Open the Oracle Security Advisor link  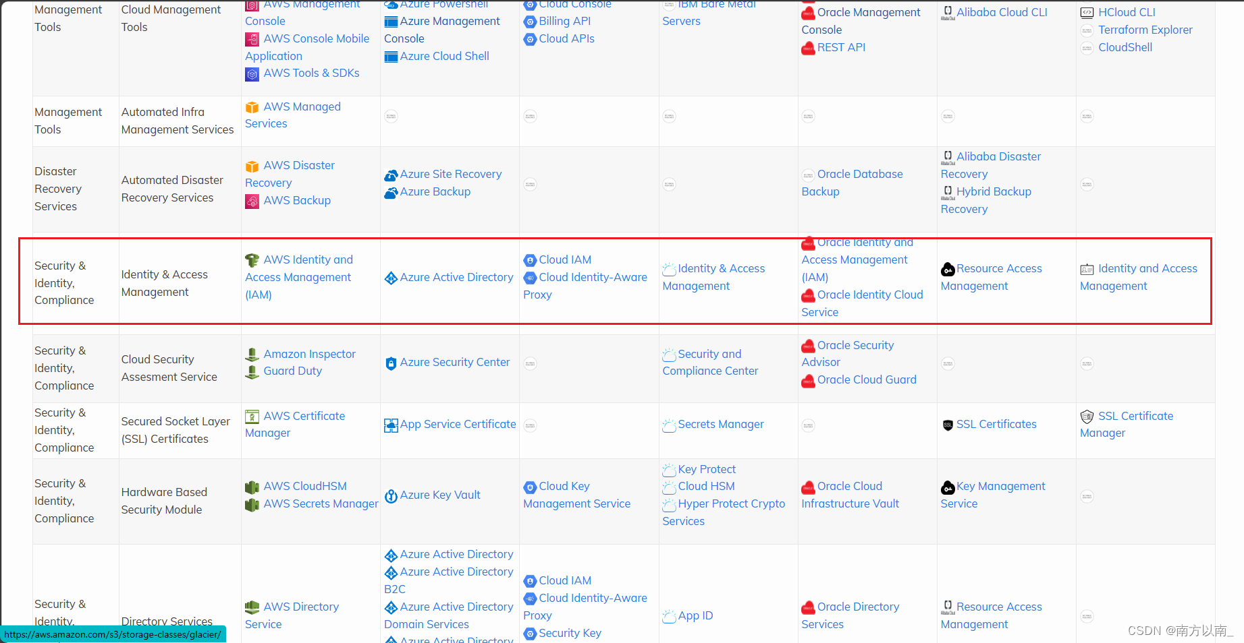[x=848, y=354]
